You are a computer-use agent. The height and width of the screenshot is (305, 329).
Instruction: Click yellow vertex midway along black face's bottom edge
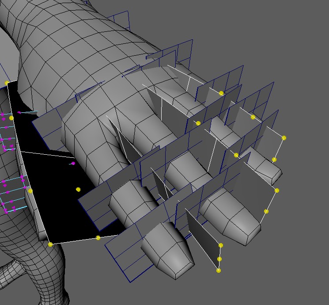(98, 238)
